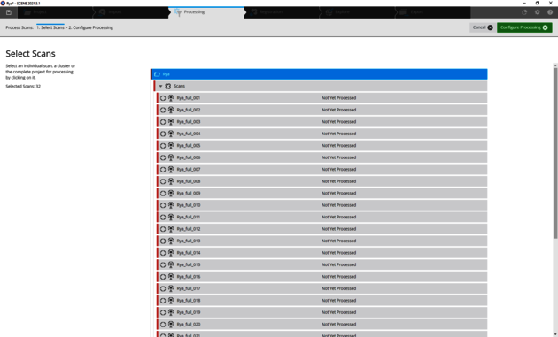Click the settings gear icon
558x337 pixels.
(537, 12)
